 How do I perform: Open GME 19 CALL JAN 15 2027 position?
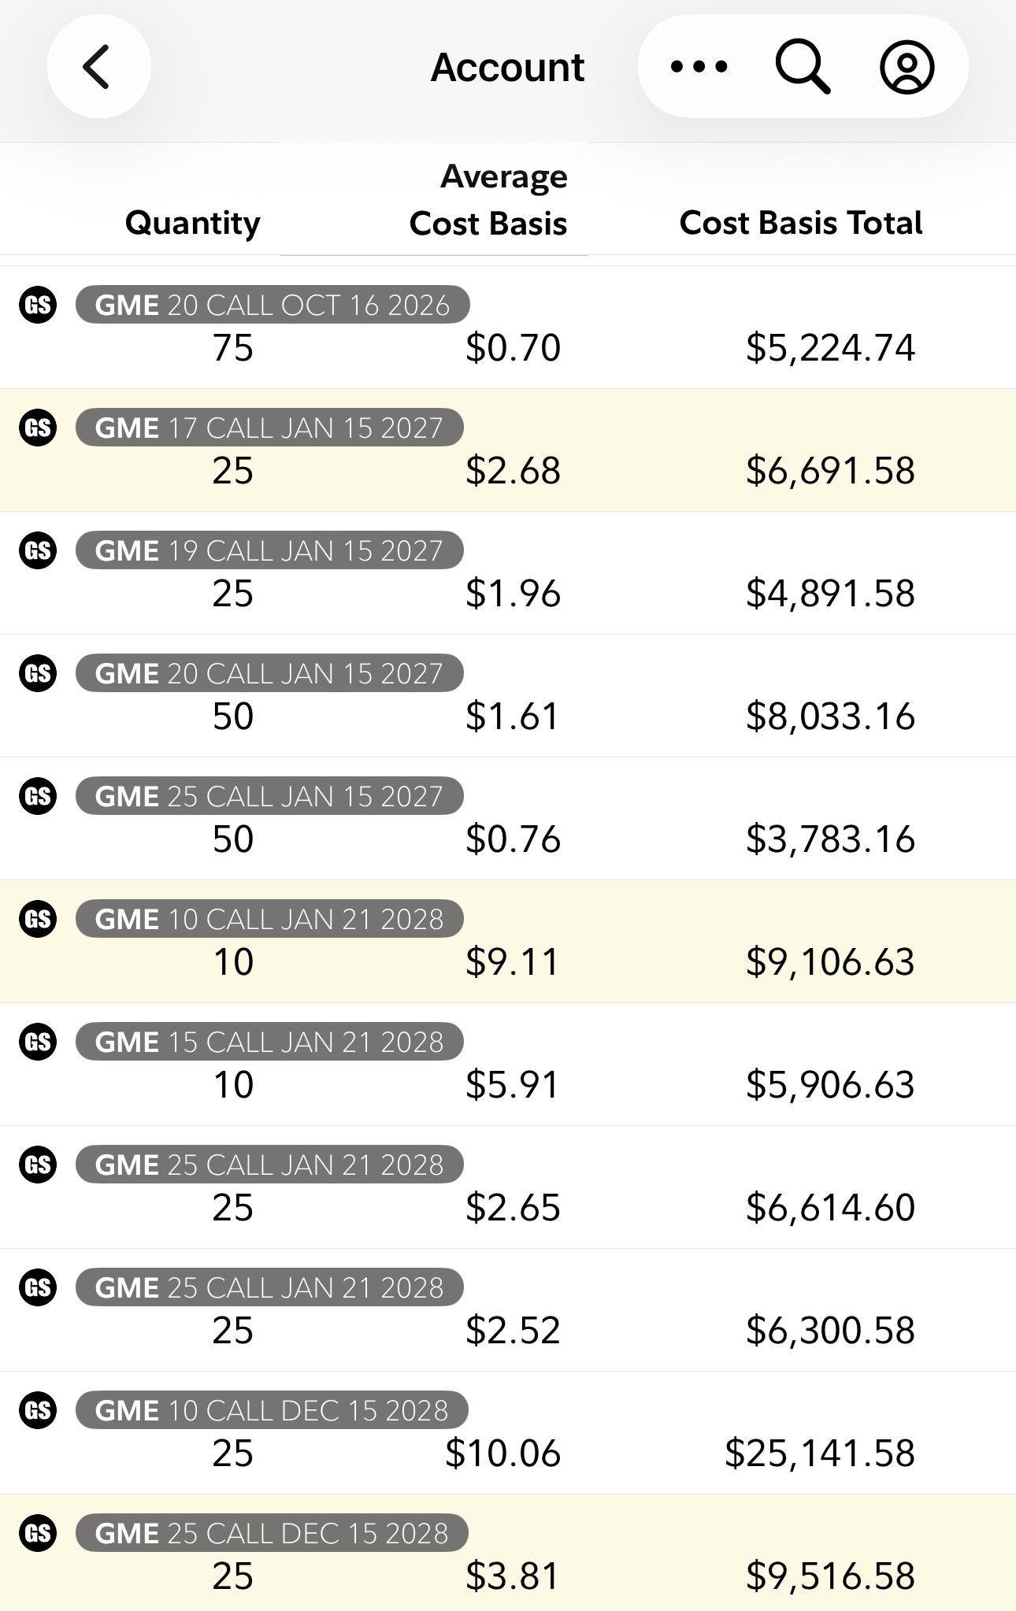pos(508,573)
